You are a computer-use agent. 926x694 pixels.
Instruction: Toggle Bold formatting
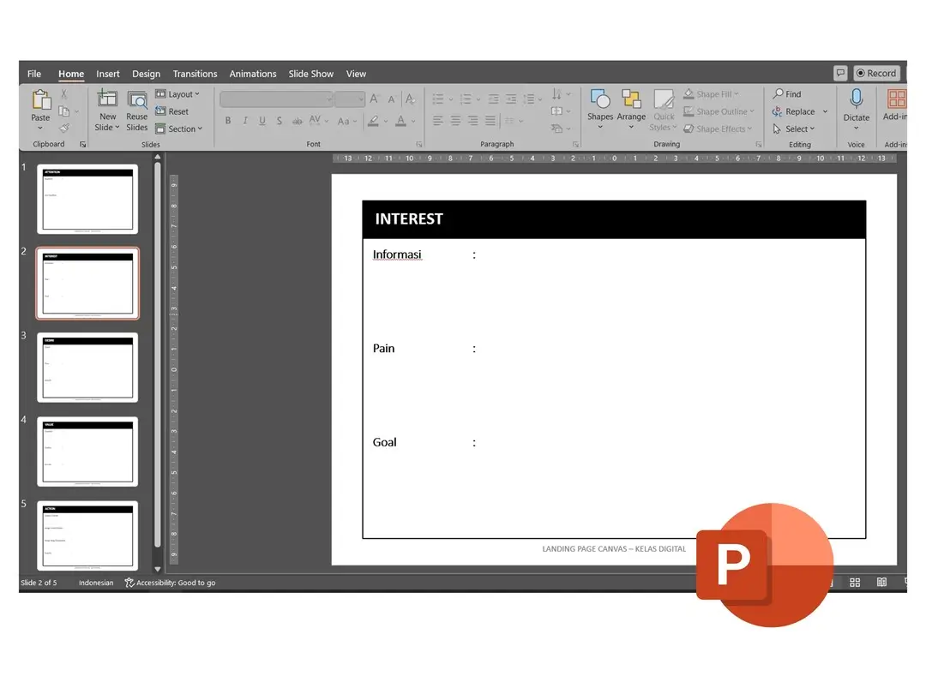(x=228, y=121)
